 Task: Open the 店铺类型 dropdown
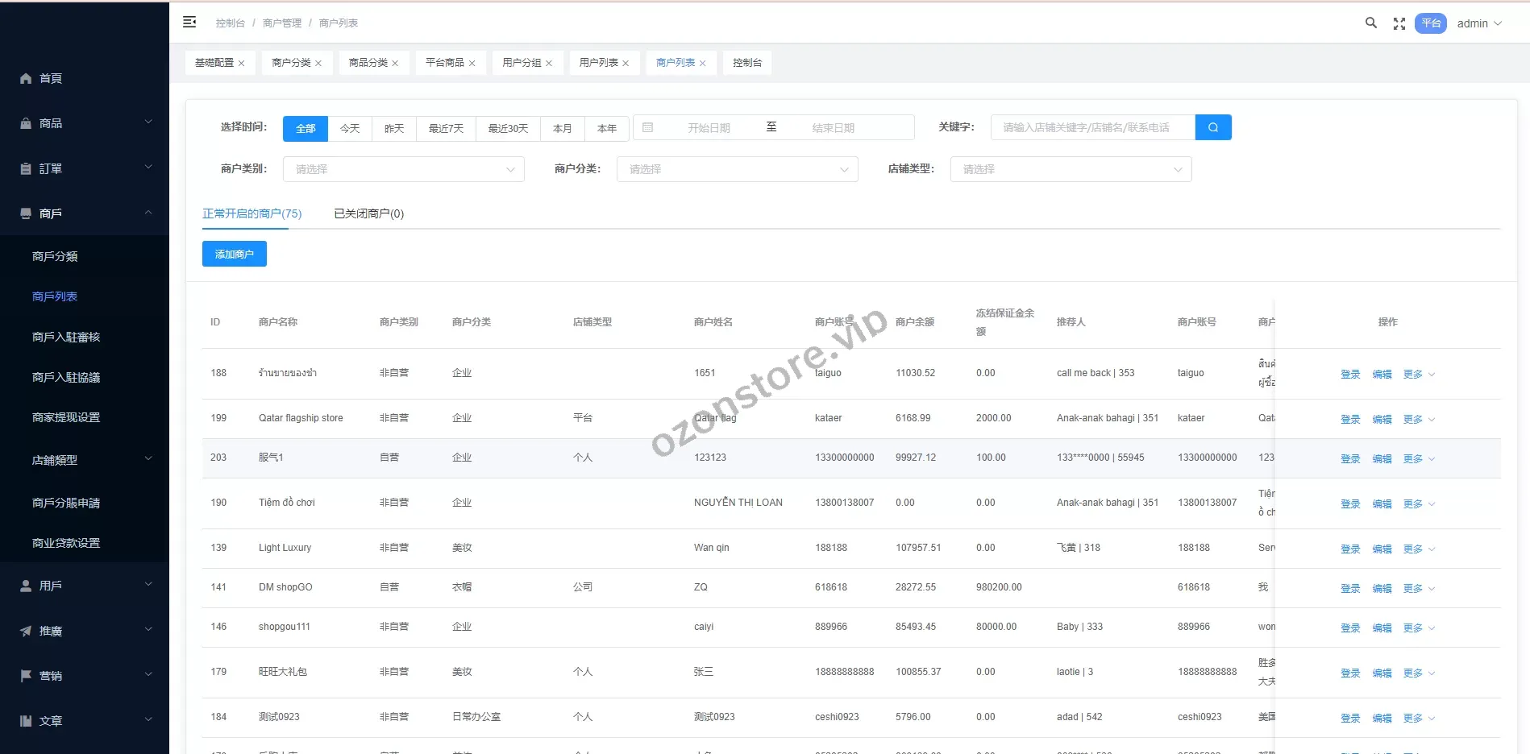click(x=1070, y=169)
